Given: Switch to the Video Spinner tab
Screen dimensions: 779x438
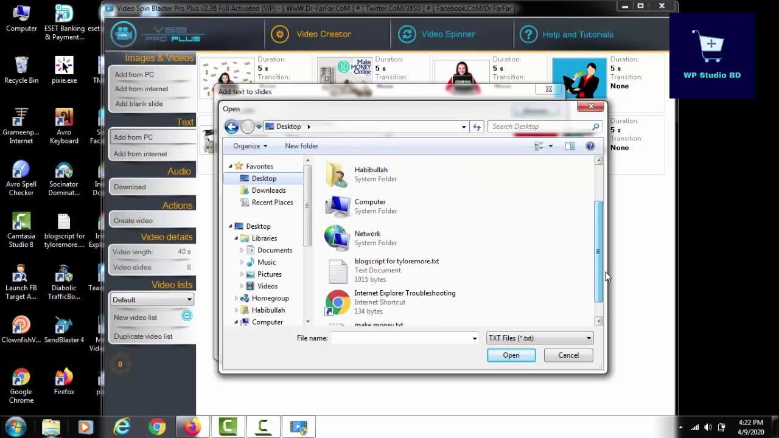Looking at the screenshot, I should [448, 34].
